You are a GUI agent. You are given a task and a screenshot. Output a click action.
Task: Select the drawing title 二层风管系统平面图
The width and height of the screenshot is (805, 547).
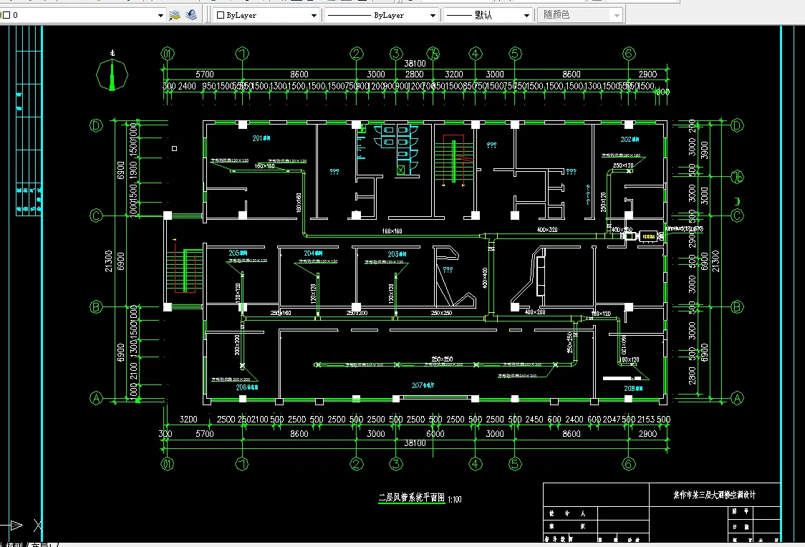coord(411,498)
